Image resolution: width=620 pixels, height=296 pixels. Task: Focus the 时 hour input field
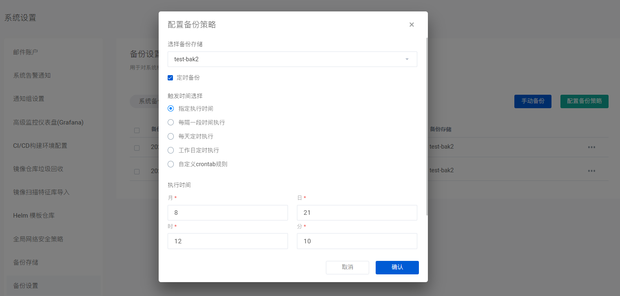tap(228, 241)
